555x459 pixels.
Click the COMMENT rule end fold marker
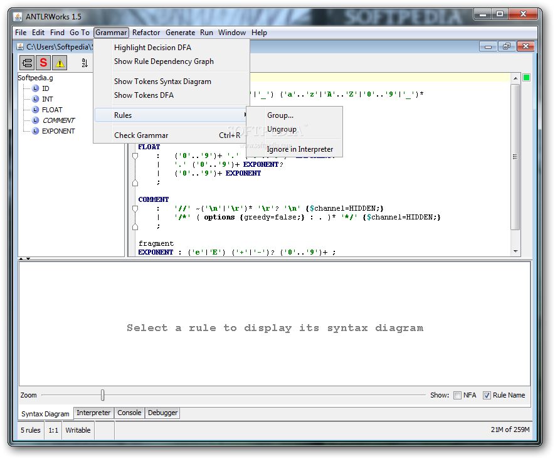coord(135,226)
